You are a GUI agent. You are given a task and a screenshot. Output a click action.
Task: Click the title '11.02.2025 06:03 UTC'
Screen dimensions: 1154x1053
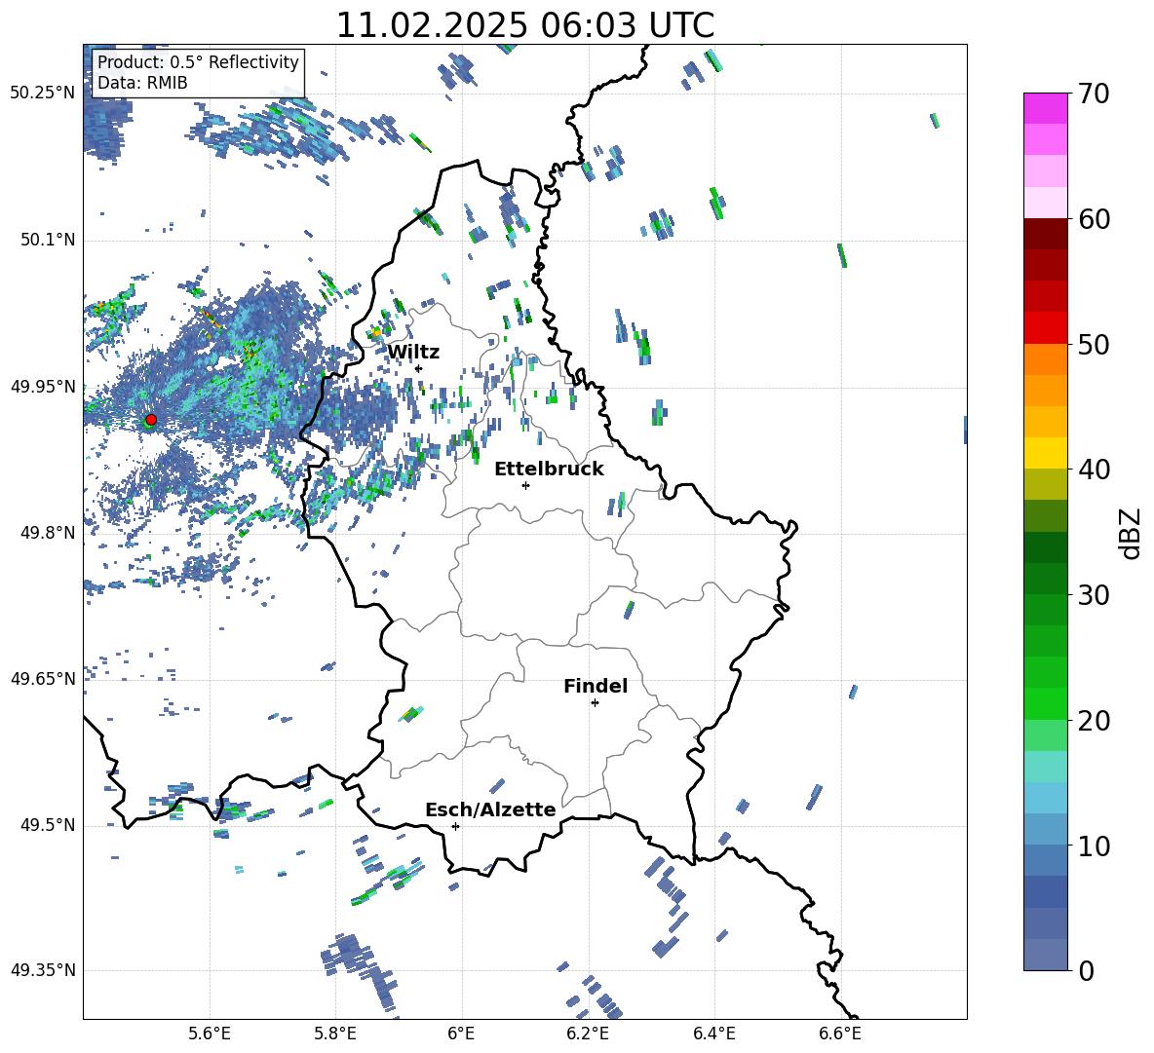click(524, 25)
